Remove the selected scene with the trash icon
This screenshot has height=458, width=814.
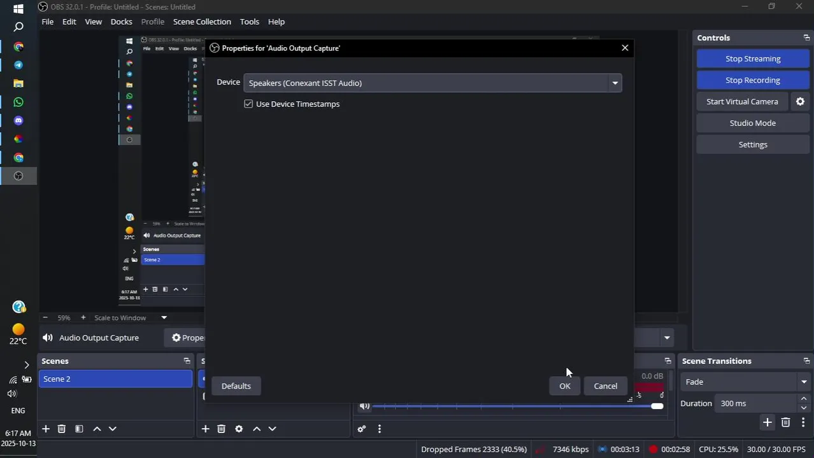(62, 429)
